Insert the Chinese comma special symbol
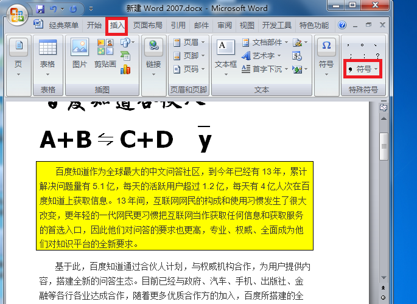The height and width of the screenshot is (304, 417). point(348,45)
